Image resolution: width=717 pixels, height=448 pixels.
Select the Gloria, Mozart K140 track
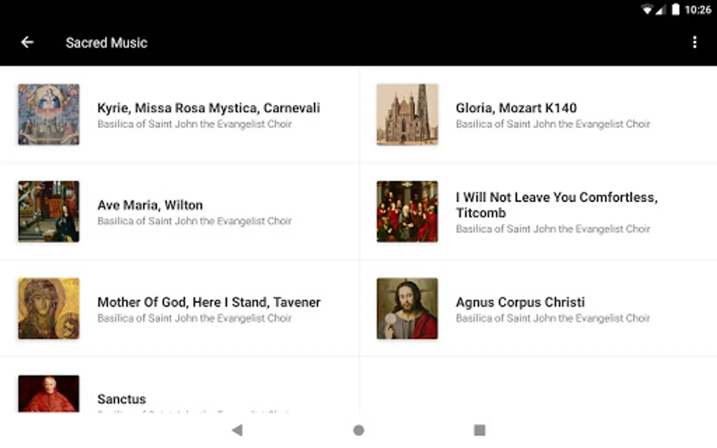[516, 108]
